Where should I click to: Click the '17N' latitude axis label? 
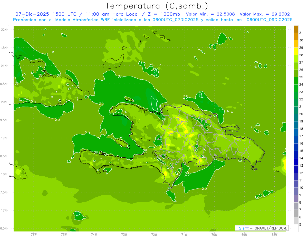4,210
